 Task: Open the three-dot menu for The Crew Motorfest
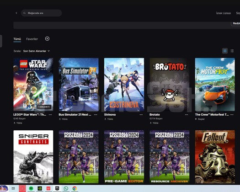(x=232, y=115)
